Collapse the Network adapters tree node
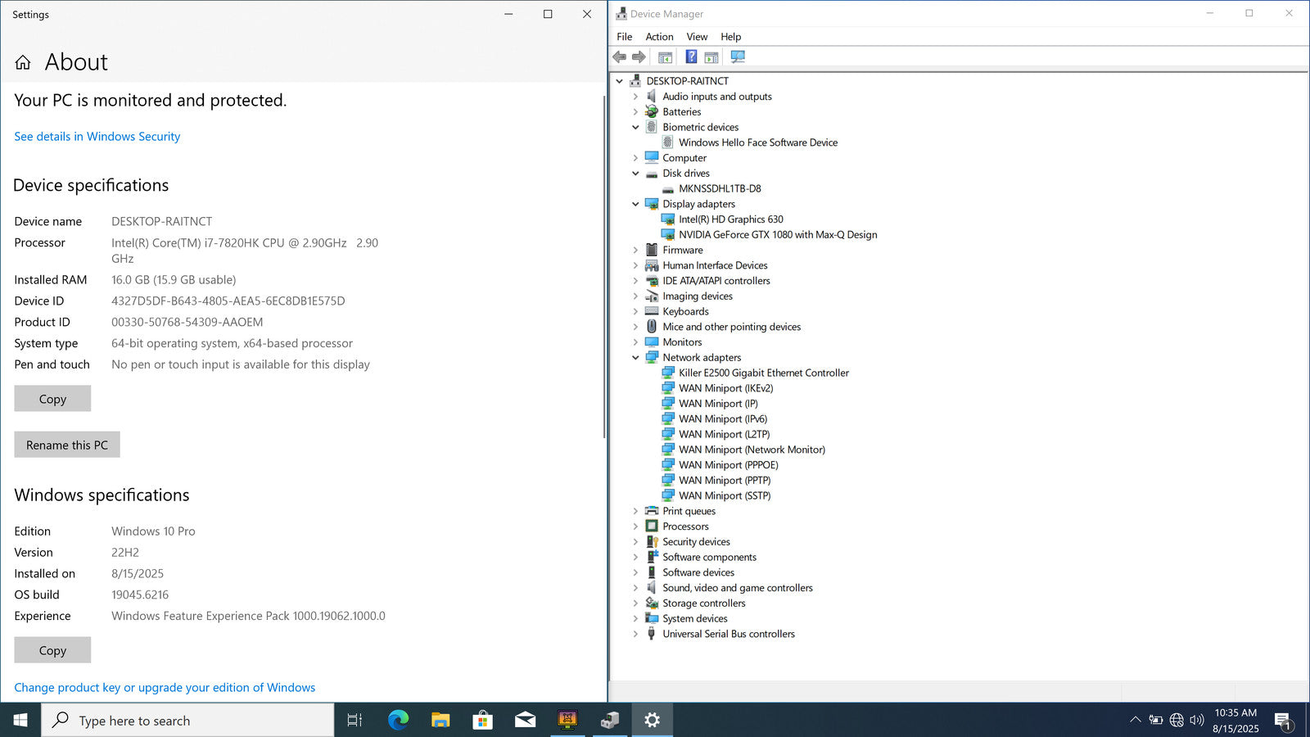Viewport: 1310px width, 737px height. (635, 358)
